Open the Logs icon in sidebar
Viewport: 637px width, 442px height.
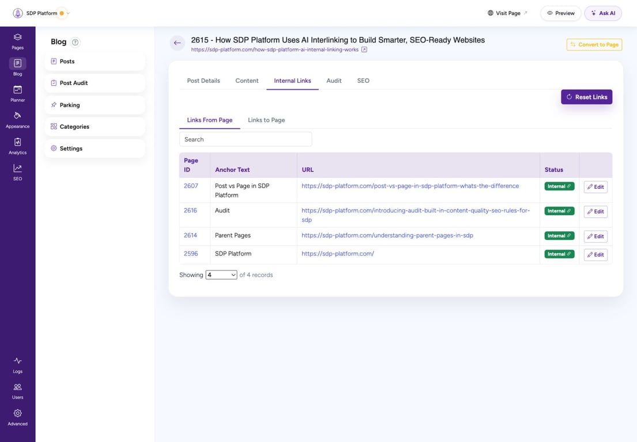[17, 360]
